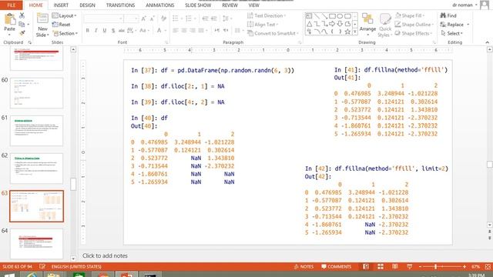This screenshot has width=493, height=277.
Task: Select the Format Painter brush icon
Action: [x=22, y=32]
